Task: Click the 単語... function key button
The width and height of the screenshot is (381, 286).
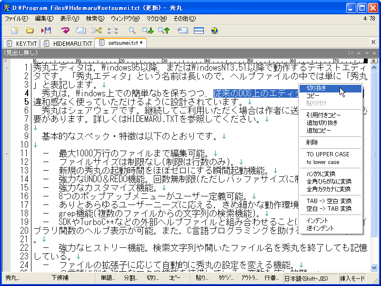Action: (x=108, y=278)
